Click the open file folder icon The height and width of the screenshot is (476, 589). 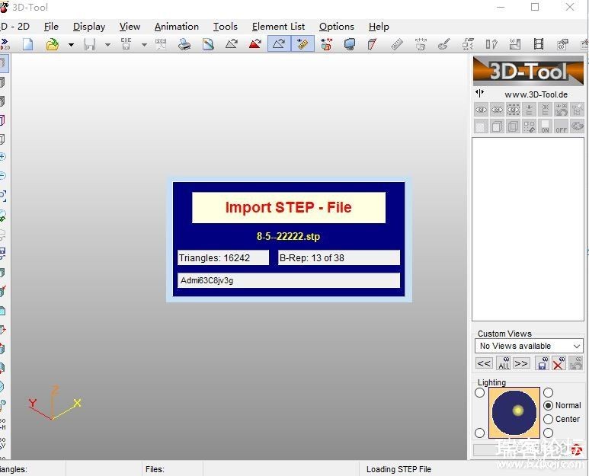pyautogui.click(x=53, y=44)
